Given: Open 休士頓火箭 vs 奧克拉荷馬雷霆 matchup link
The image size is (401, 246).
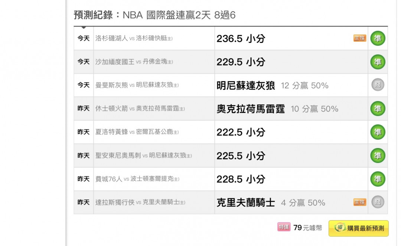Looking at the screenshot, I should coord(140,109).
